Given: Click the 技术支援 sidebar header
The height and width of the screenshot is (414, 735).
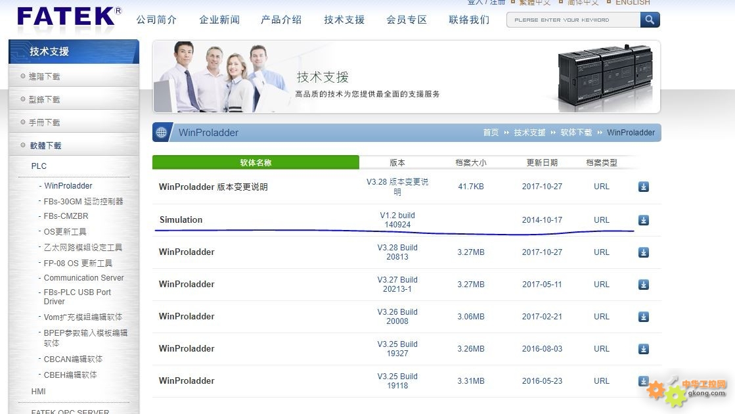Looking at the screenshot, I should 74,51.
